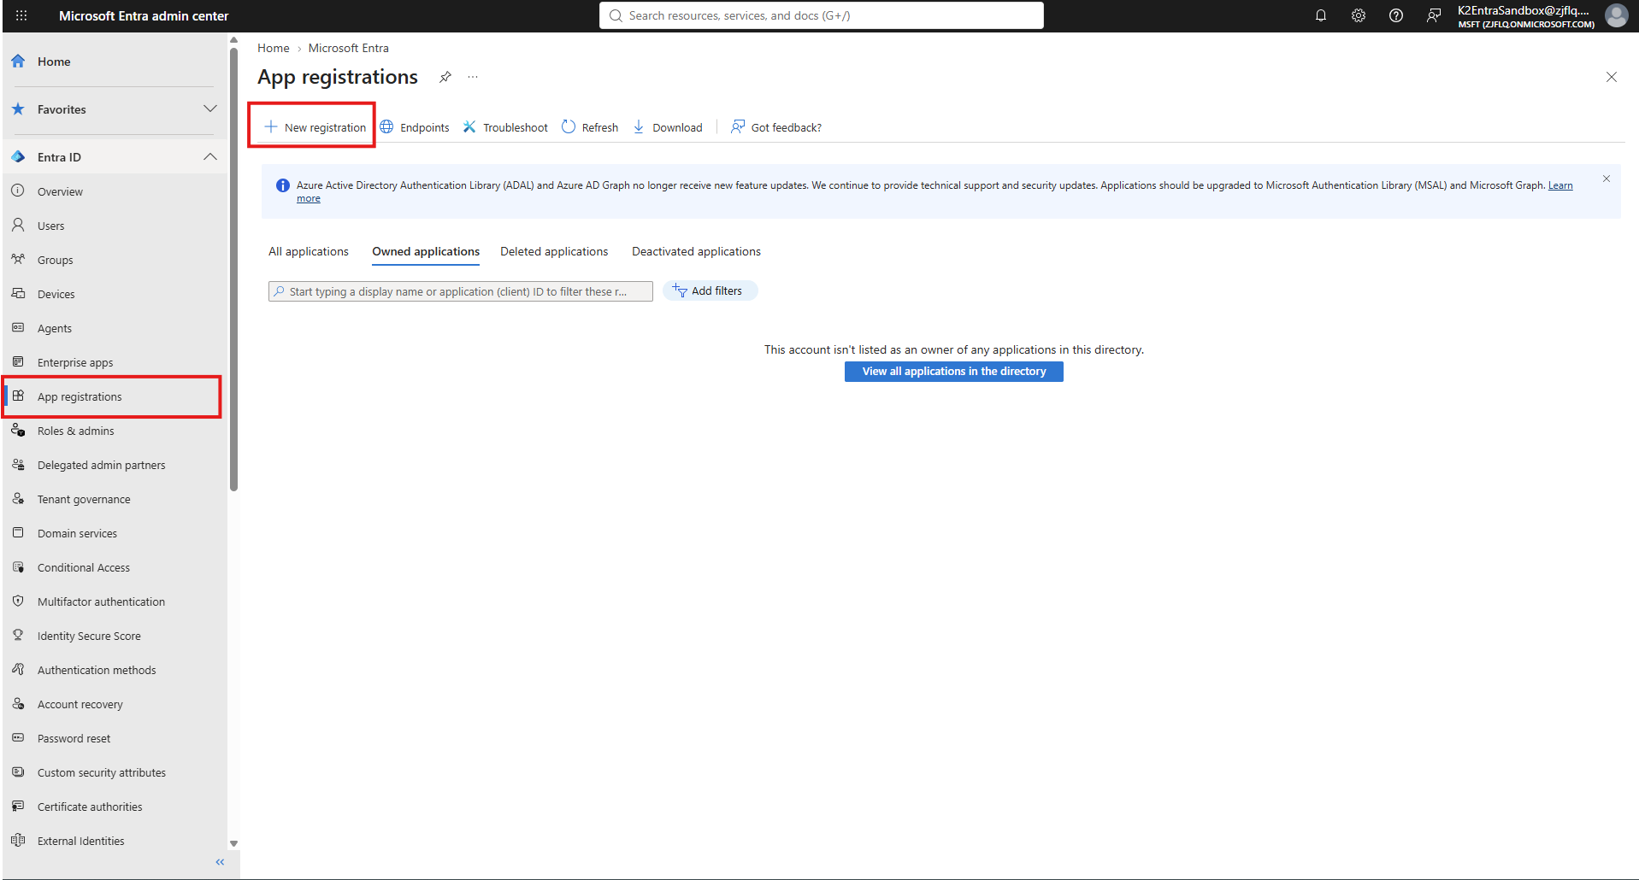The height and width of the screenshot is (880, 1639).
Task: Click the Home house icon in sidebar
Action: 18,62
